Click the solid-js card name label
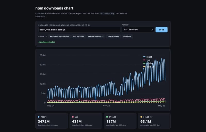The image size is (206, 132). pos(148,117)
